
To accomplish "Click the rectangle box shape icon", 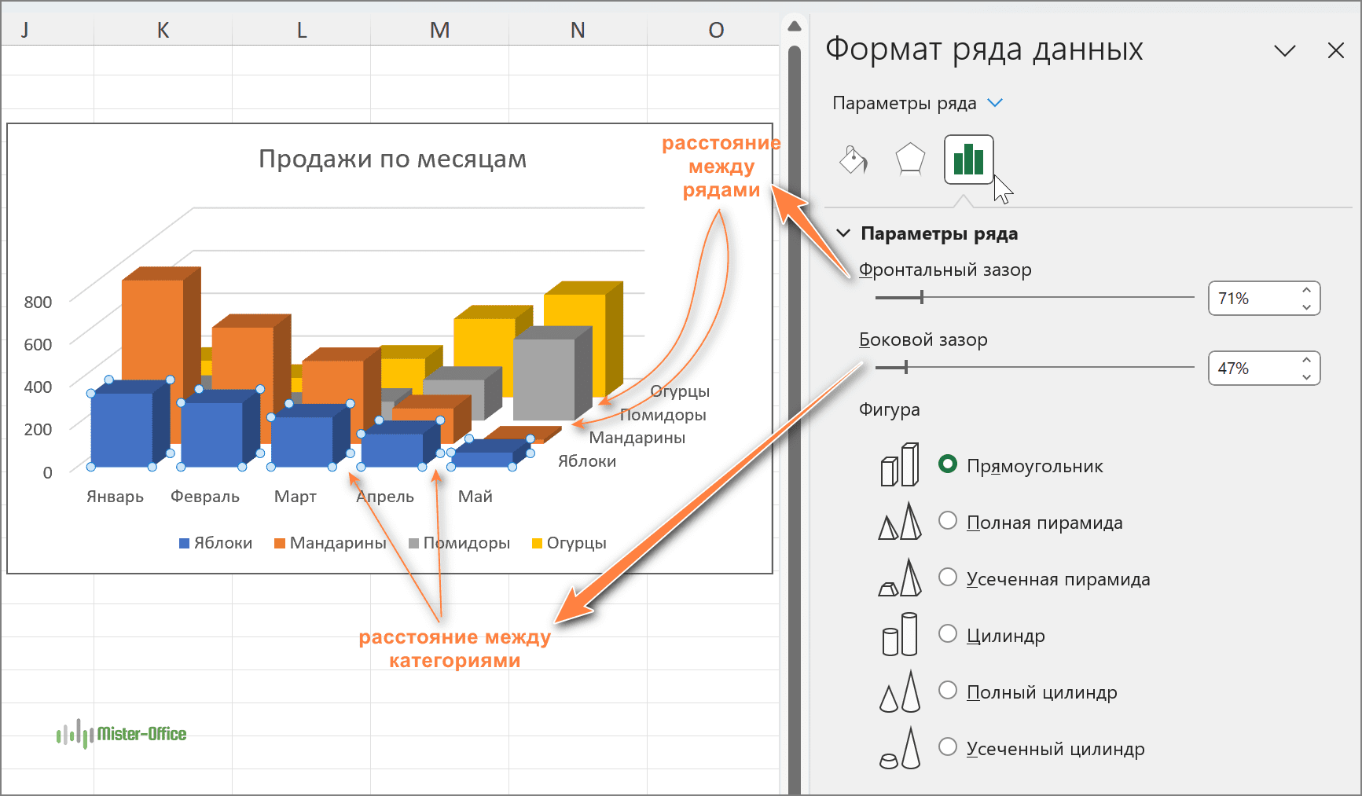I will point(900,465).
